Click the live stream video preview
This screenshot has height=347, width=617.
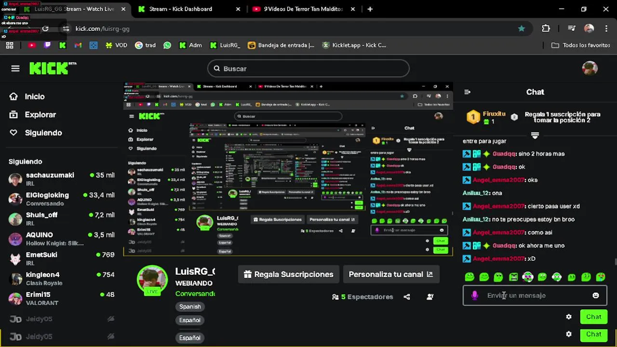coord(288,169)
